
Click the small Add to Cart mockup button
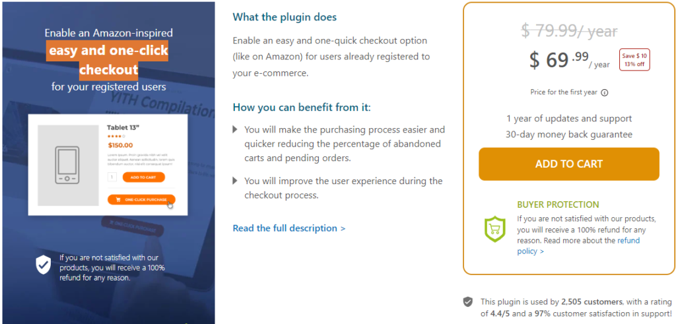coord(143,177)
